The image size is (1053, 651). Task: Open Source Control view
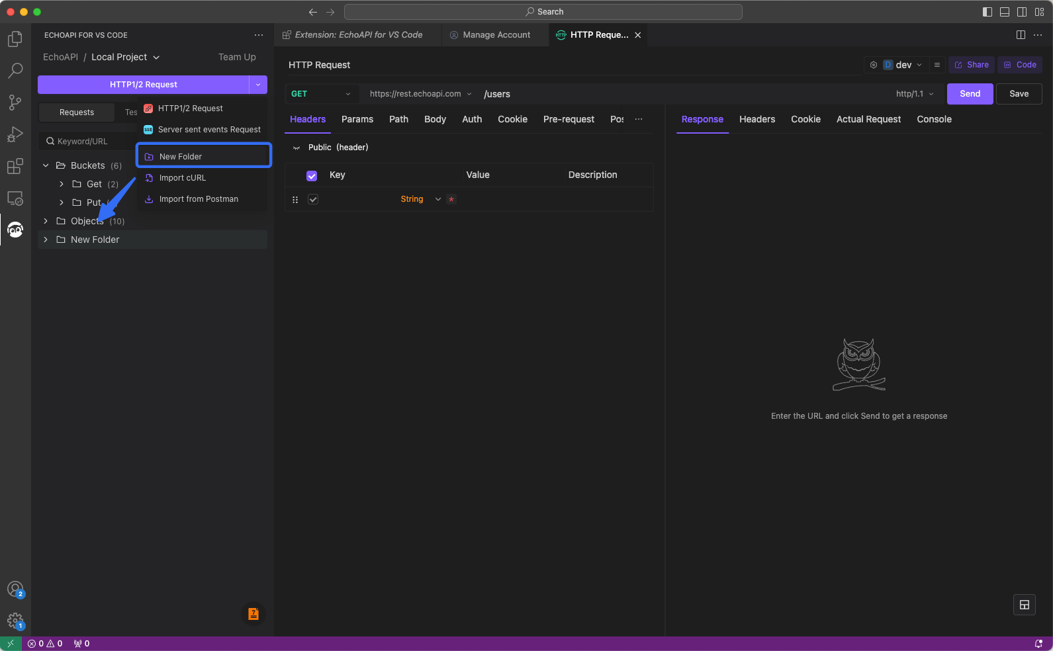tap(15, 102)
